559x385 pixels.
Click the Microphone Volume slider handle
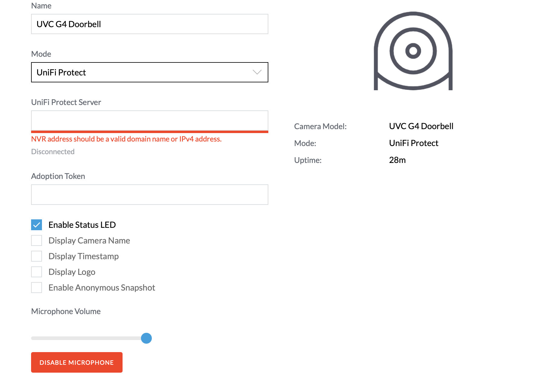coord(146,338)
